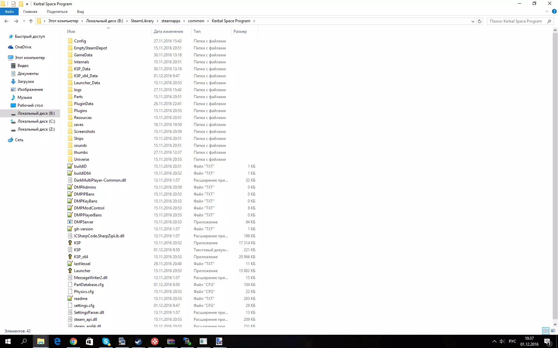Show hidden tray icons chevron
558x348 pixels.
click(494, 341)
